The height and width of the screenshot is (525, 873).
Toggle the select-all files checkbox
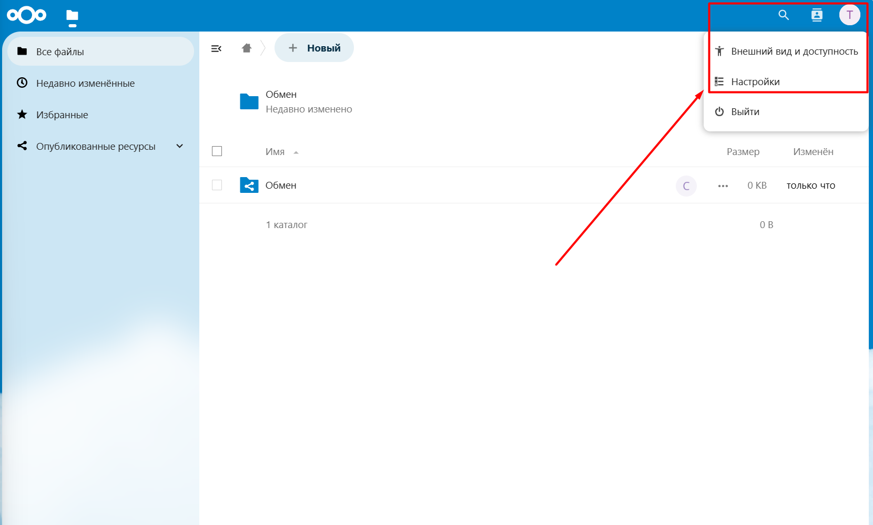217,151
